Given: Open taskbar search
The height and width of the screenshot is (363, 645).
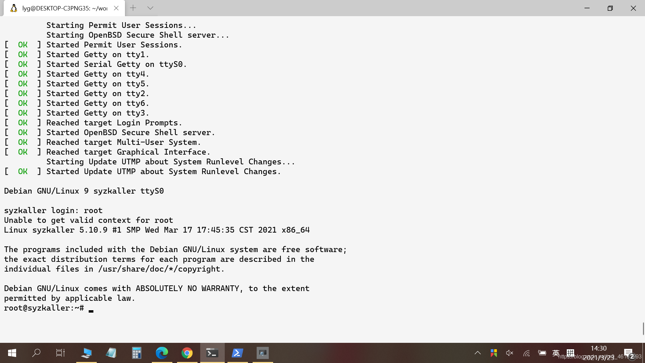Looking at the screenshot, I should point(36,353).
